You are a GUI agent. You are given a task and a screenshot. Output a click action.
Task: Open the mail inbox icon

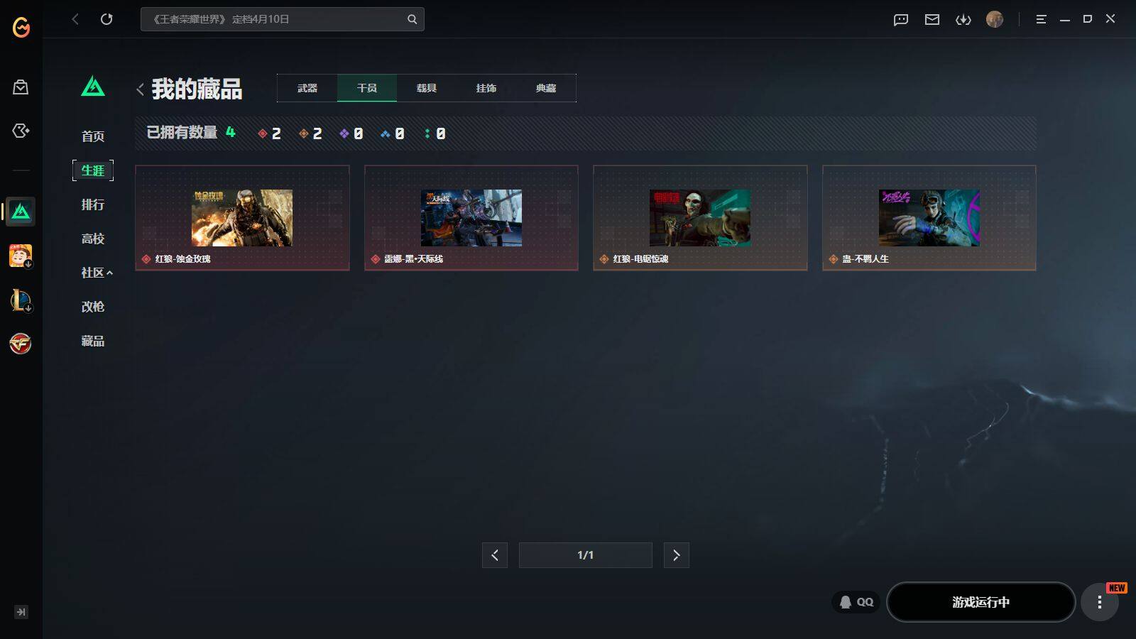(932, 19)
